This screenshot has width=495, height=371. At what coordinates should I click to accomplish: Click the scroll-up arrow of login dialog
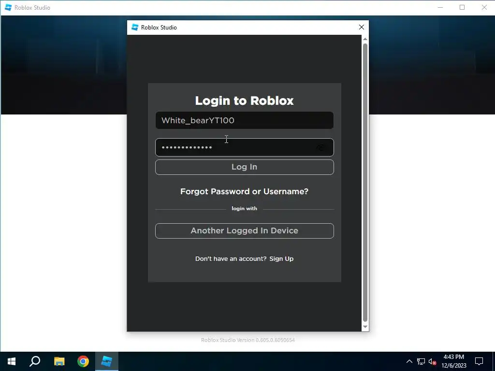coord(365,39)
